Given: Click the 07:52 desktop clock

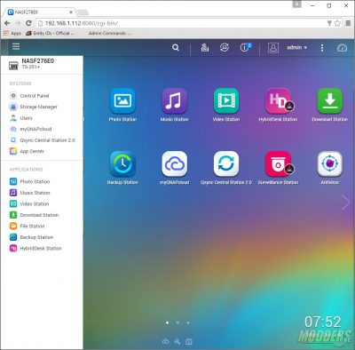Looking at the screenshot, I should click(323, 322).
